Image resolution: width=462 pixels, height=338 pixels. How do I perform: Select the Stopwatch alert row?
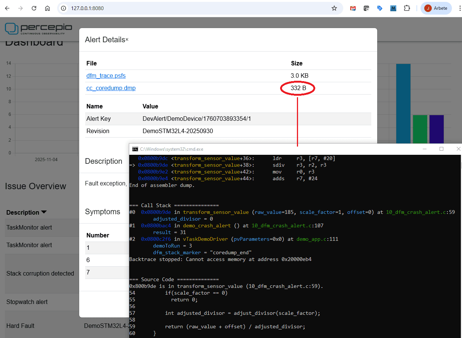(x=27, y=302)
